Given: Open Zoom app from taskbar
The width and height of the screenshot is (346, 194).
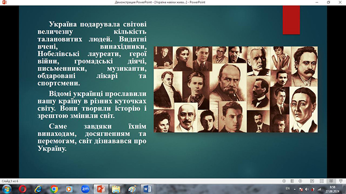Looking at the screenshot, I should (85, 189).
